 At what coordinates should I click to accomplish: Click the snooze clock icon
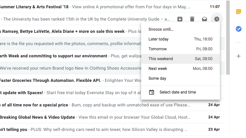217,19
